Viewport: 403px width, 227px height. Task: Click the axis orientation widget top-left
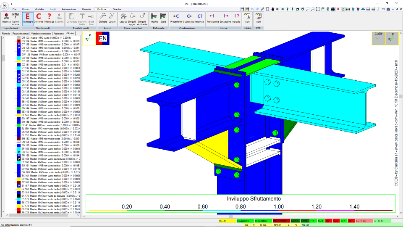(x=89, y=38)
